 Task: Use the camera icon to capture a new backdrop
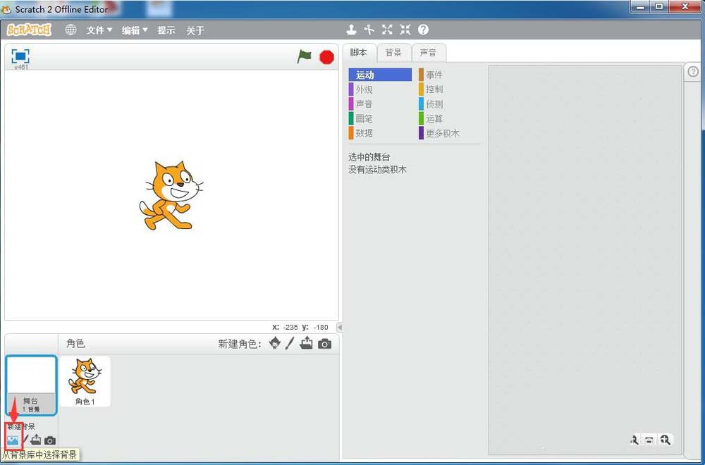(x=49, y=442)
